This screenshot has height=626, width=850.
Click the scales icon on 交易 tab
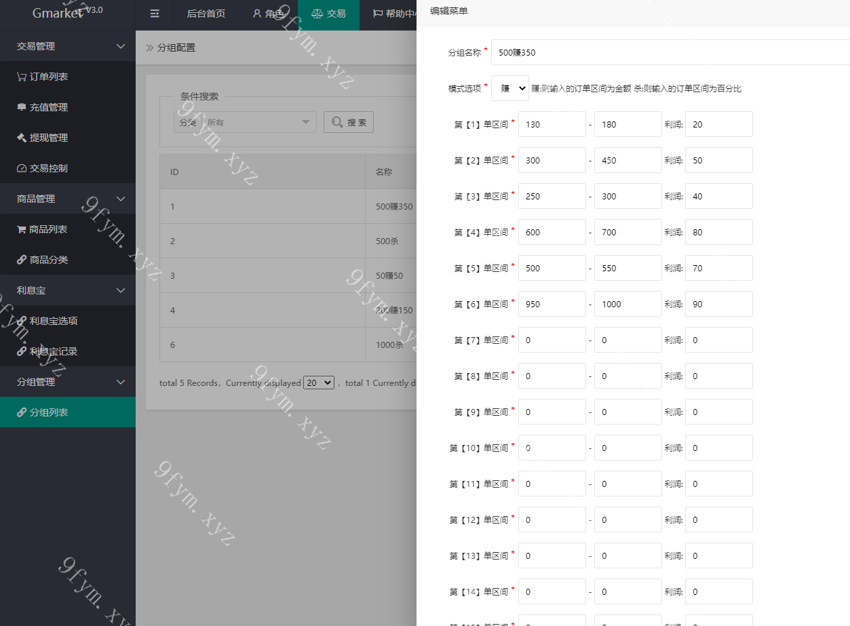pyautogui.click(x=317, y=14)
